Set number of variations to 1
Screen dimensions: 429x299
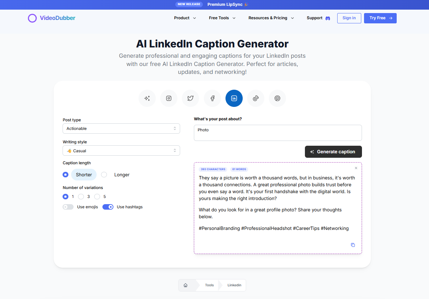point(66,197)
